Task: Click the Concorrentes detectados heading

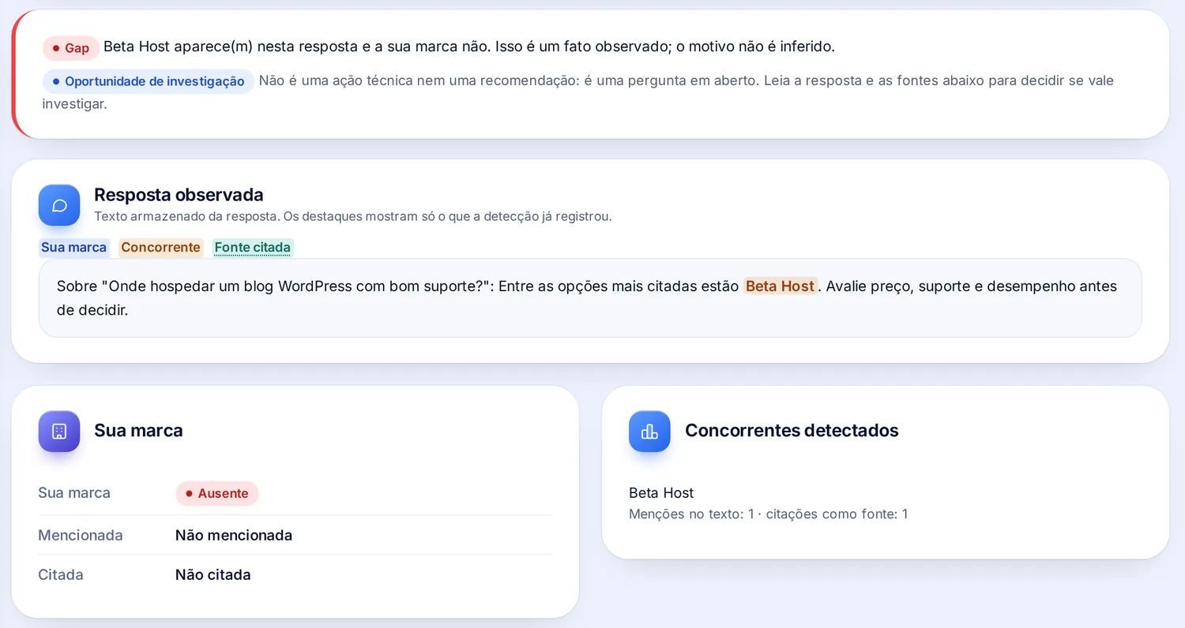Action: 792,431
